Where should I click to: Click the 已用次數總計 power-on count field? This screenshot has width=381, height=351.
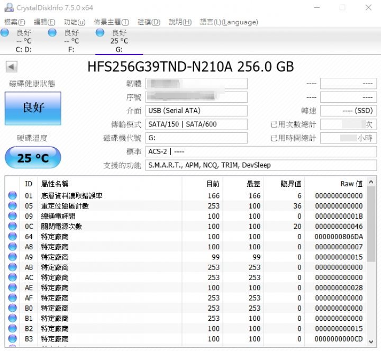point(349,124)
